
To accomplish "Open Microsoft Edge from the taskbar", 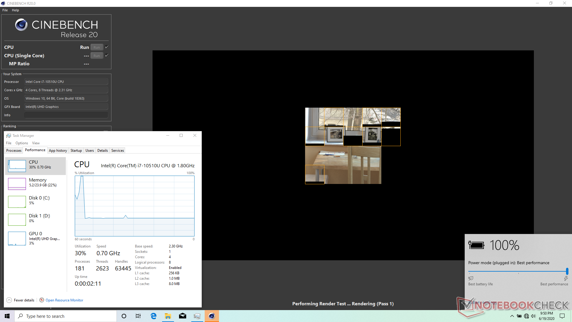I will click(153, 316).
